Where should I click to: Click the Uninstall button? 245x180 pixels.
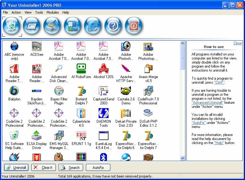pyautogui.click(x=16, y=168)
